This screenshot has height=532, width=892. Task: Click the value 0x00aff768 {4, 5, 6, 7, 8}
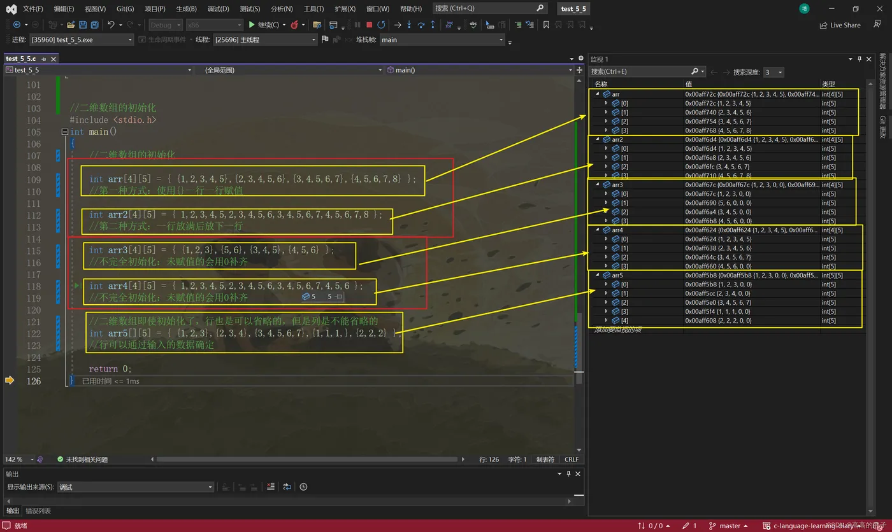point(718,130)
